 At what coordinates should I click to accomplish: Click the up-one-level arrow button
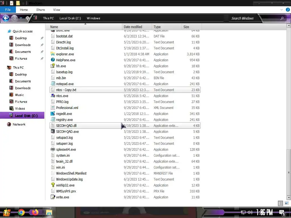[x=28, y=18]
